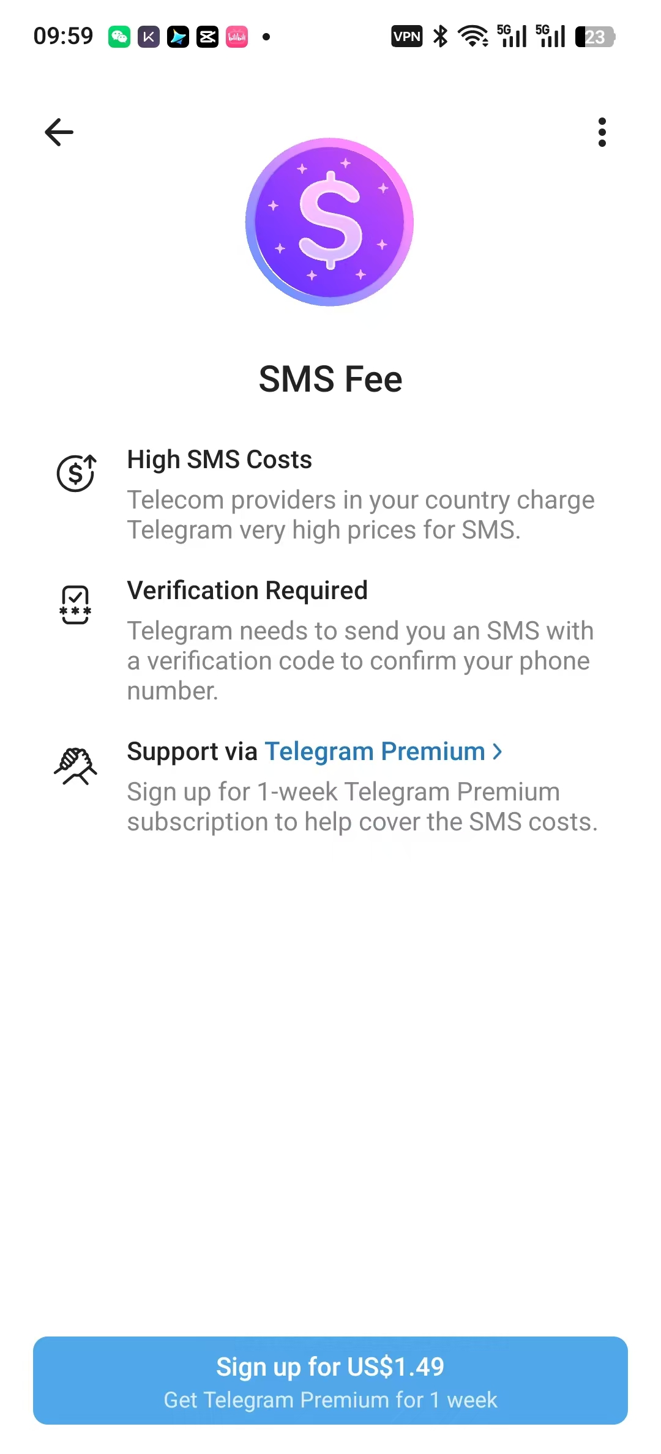This screenshot has width=661, height=1454.
Task: Tap the SMS Fee heading
Action: [330, 379]
